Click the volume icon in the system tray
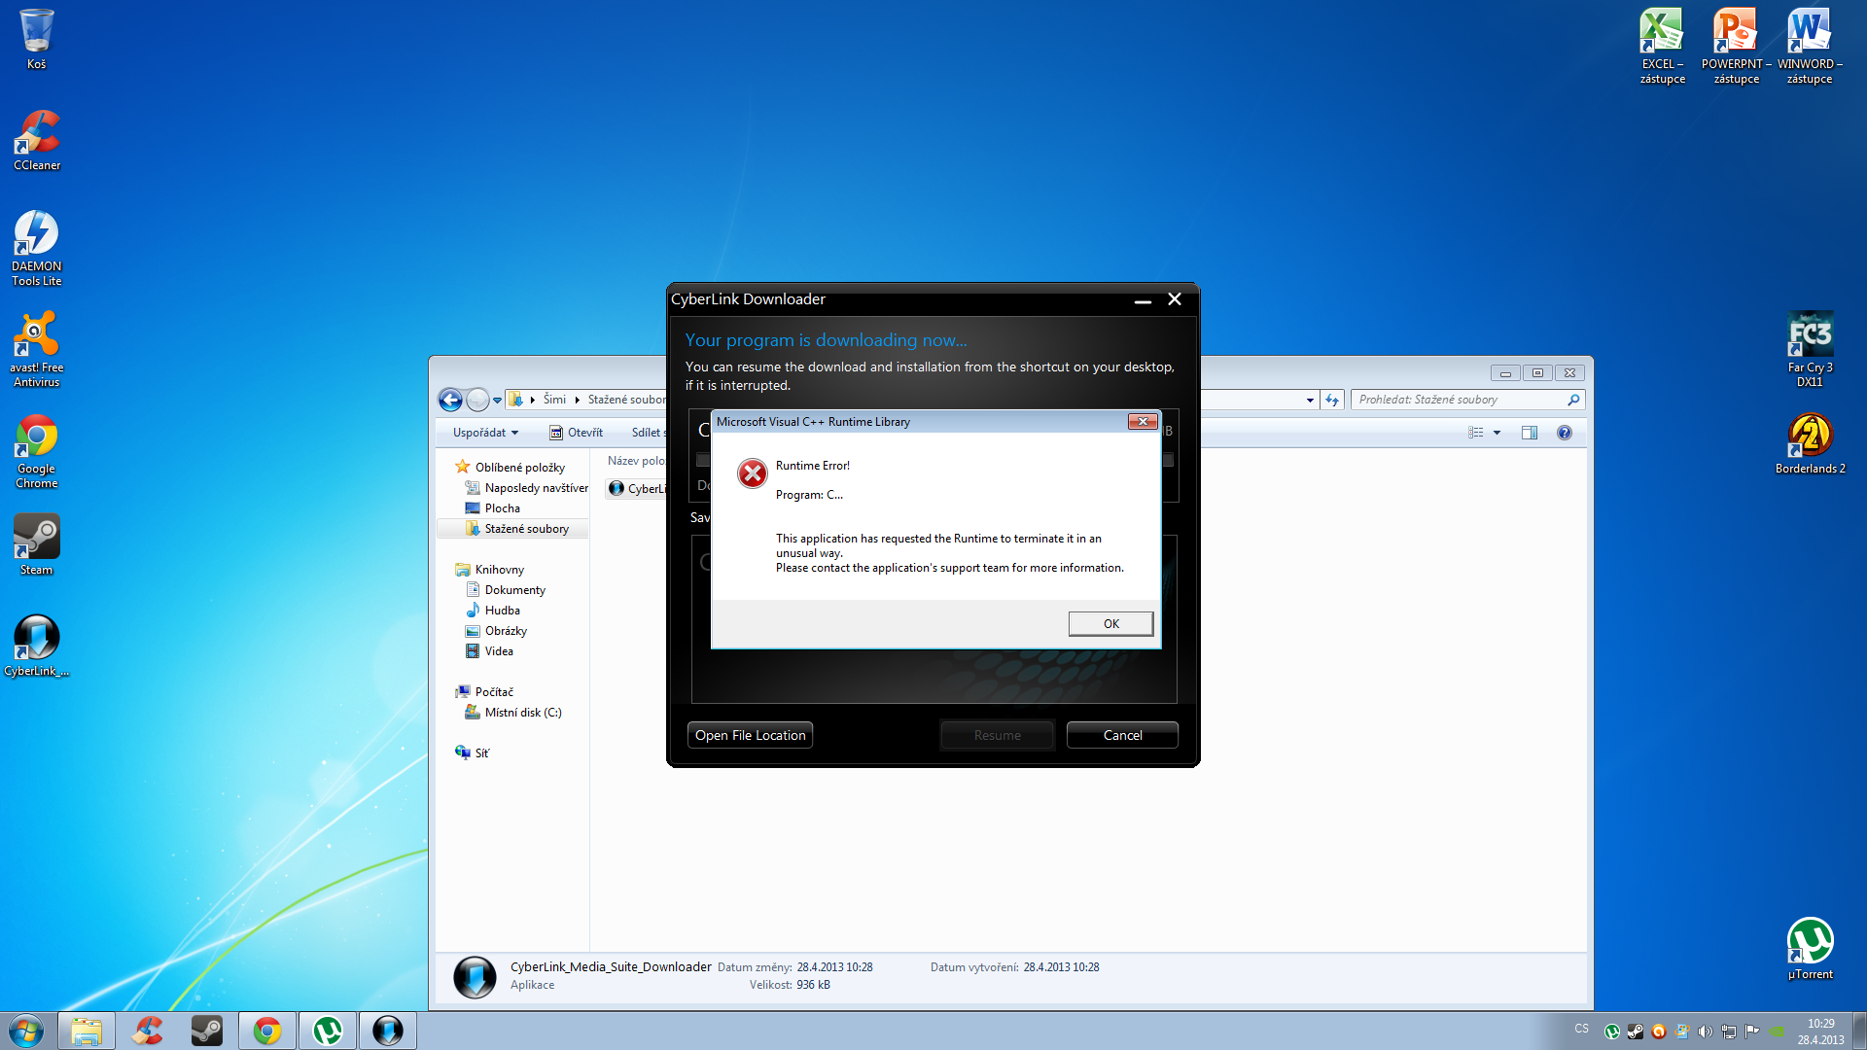The image size is (1867, 1050). click(x=1705, y=1032)
